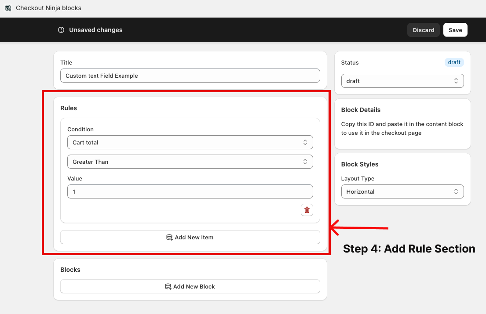
Task: Click the Blocks section heading
Action: point(70,270)
